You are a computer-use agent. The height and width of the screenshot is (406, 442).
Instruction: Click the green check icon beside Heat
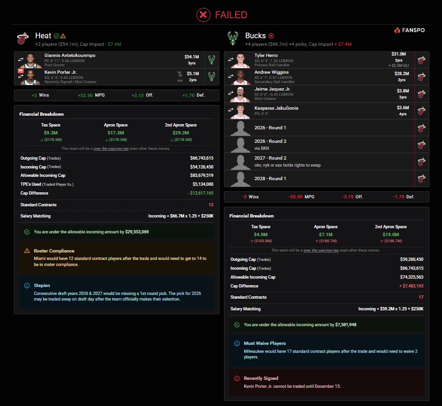click(x=56, y=36)
